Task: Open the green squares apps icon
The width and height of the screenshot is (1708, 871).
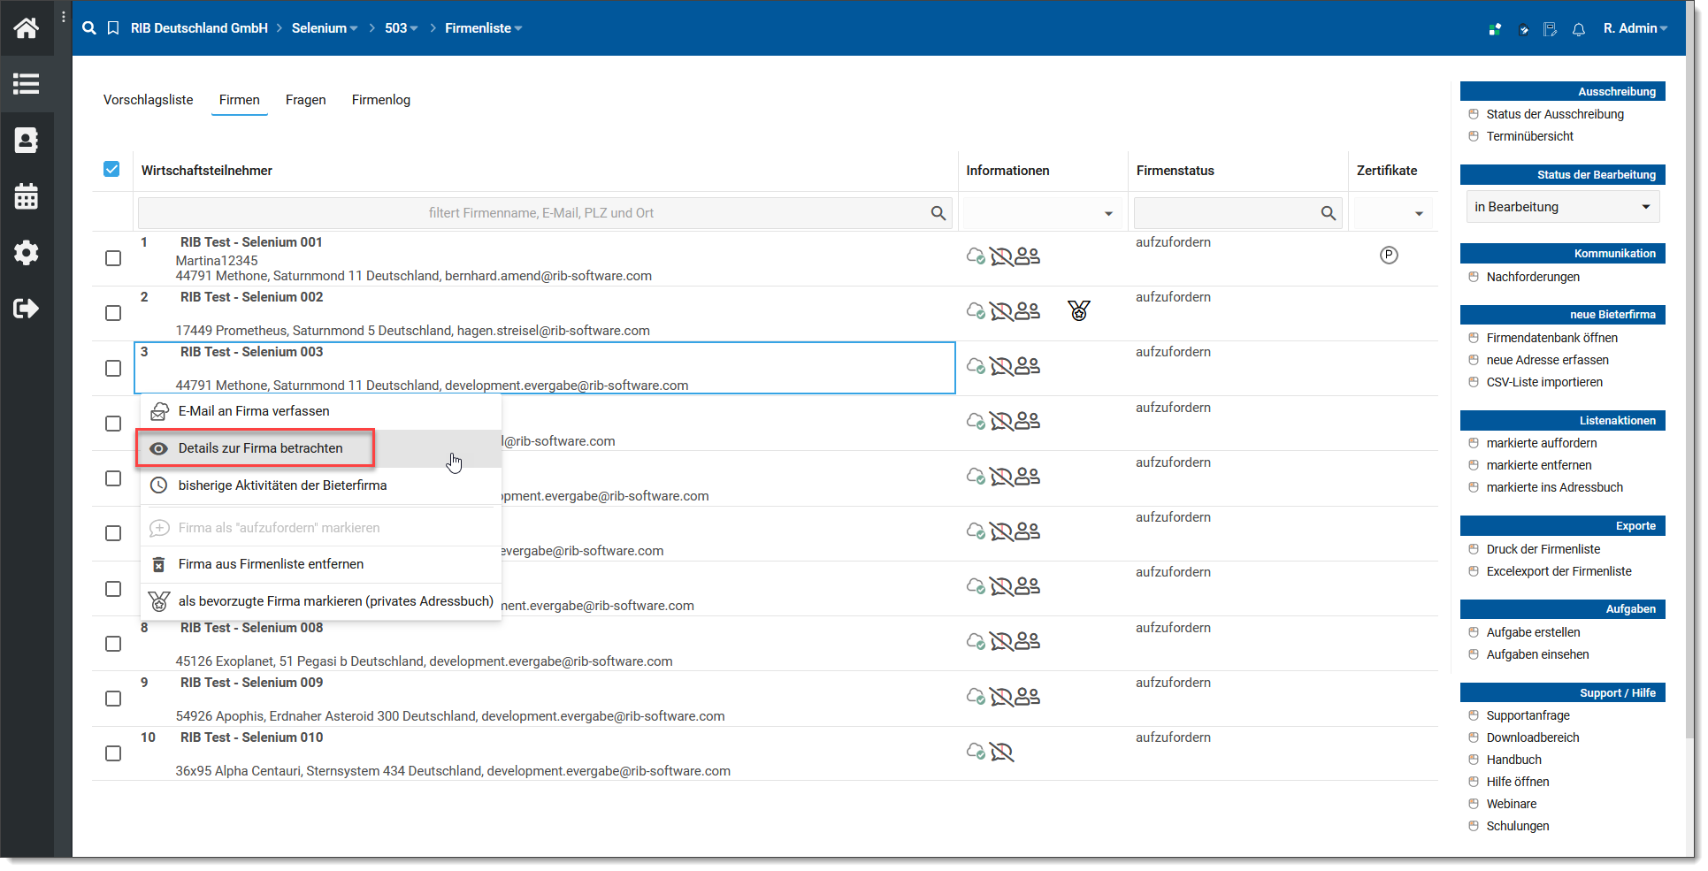Action: (1495, 29)
